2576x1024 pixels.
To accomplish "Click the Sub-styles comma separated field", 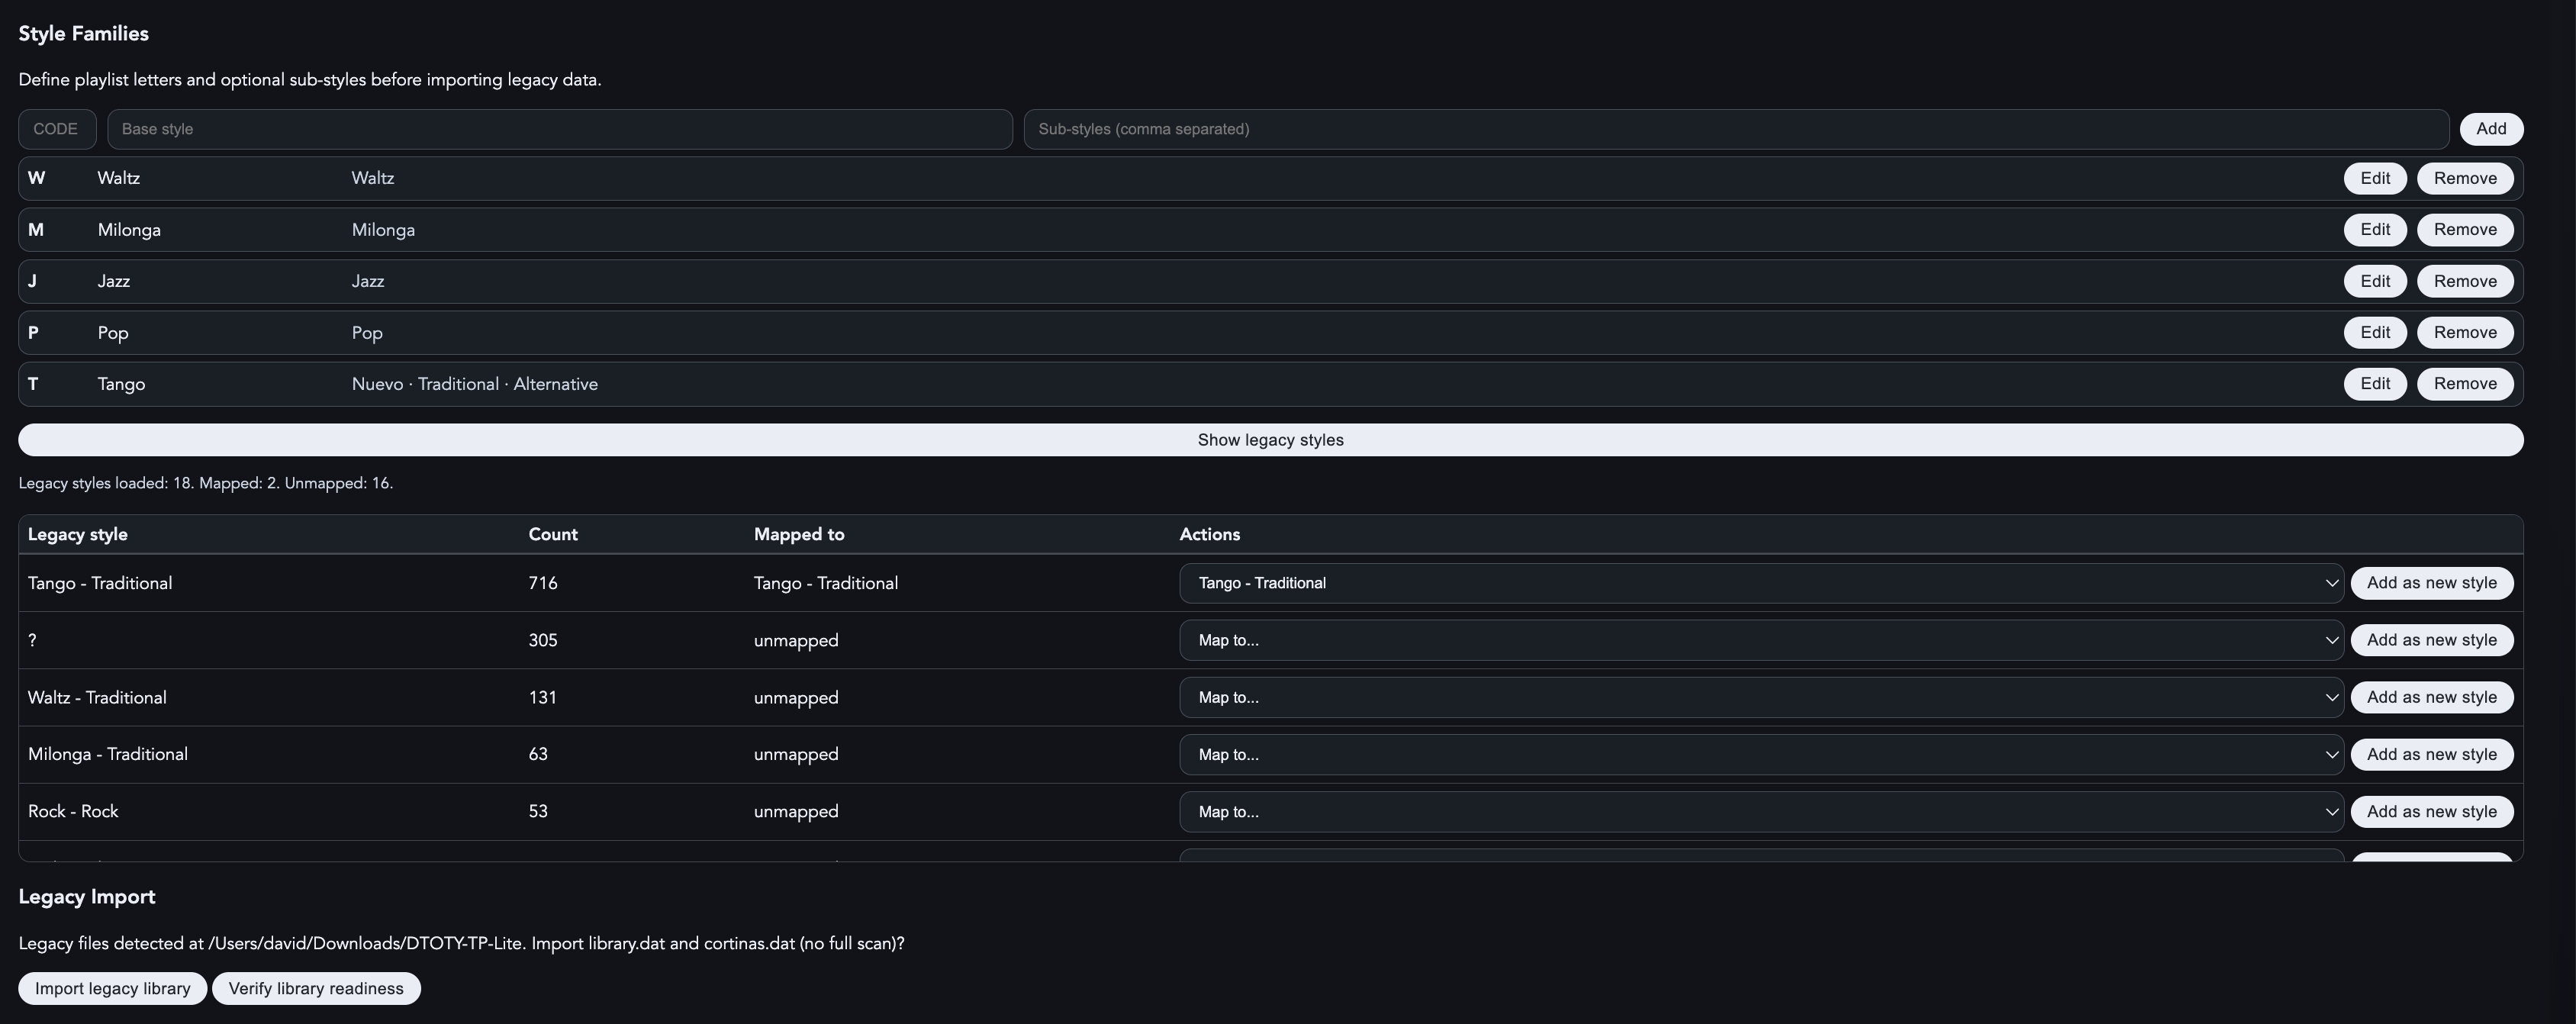I will pos(1736,129).
